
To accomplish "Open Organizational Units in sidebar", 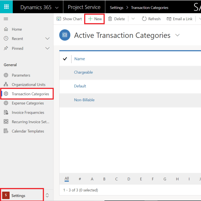I will [x=28, y=85].
